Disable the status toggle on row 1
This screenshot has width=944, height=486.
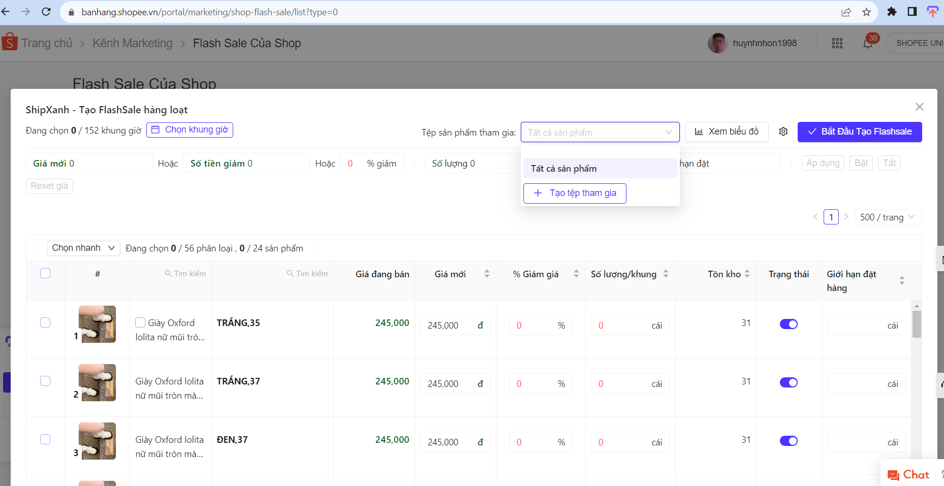[789, 323]
